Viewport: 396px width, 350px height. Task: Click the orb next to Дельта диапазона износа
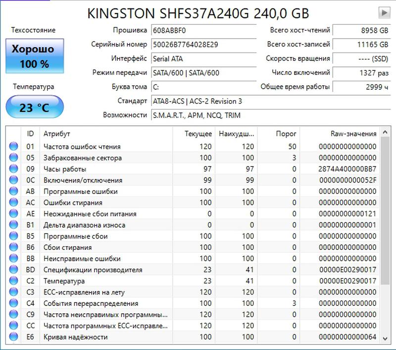(x=13, y=225)
